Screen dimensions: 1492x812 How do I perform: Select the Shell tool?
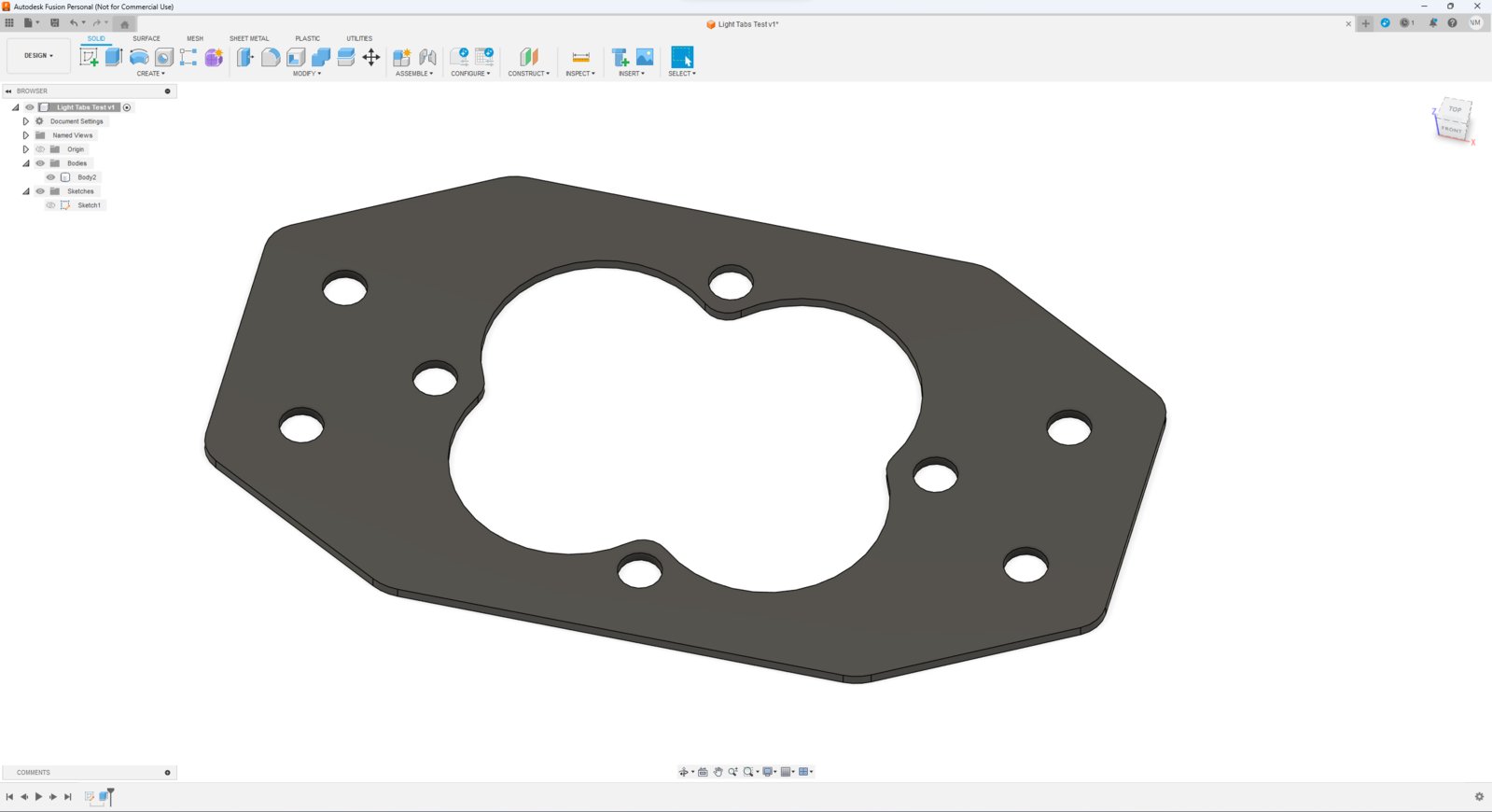(x=296, y=58)
